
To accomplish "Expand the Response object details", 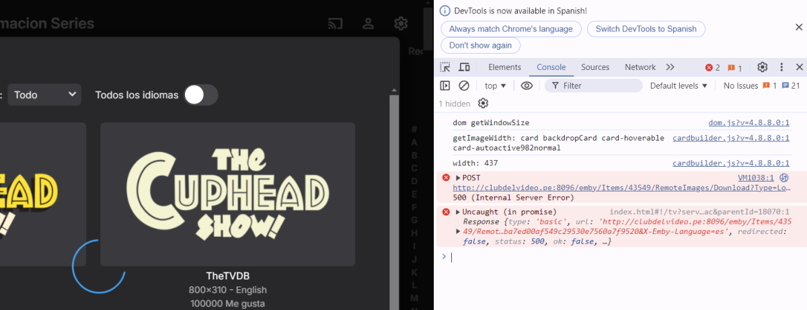I will pyautogui.click(x=459, y=231).
